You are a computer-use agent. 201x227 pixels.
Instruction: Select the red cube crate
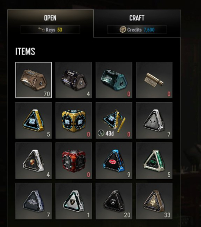pos(74,161)
